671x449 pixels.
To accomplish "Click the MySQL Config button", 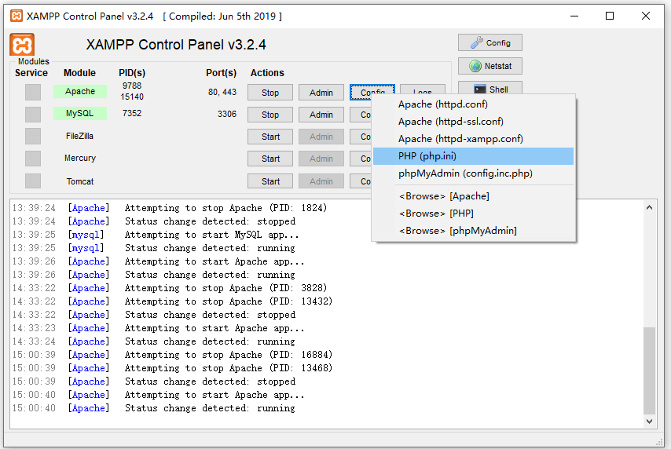I will click(x=361, y=115).
